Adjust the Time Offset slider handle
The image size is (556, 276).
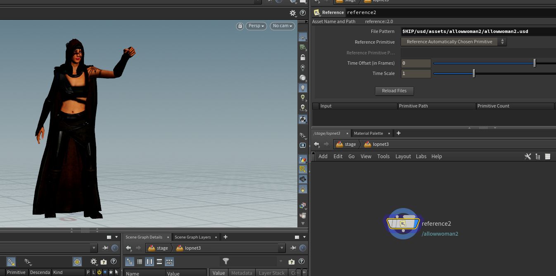point(535,63)
